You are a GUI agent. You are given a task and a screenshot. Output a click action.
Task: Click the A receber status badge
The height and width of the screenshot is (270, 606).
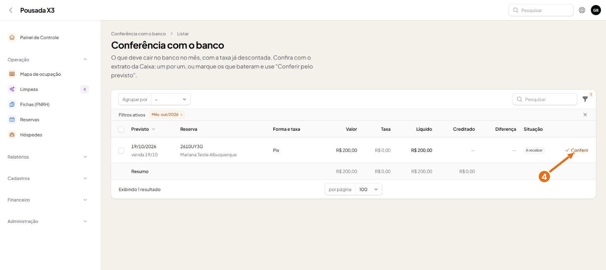point(534,150)
